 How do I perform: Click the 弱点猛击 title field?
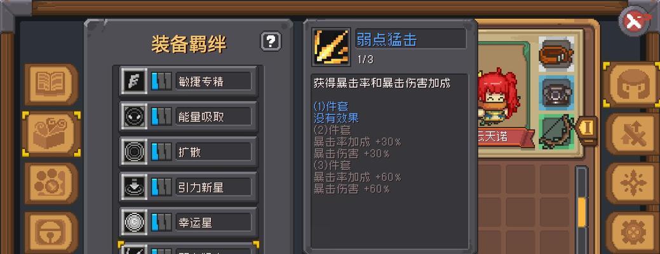click(410, 39)
